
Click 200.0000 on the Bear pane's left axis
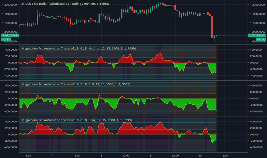(11, 128)
